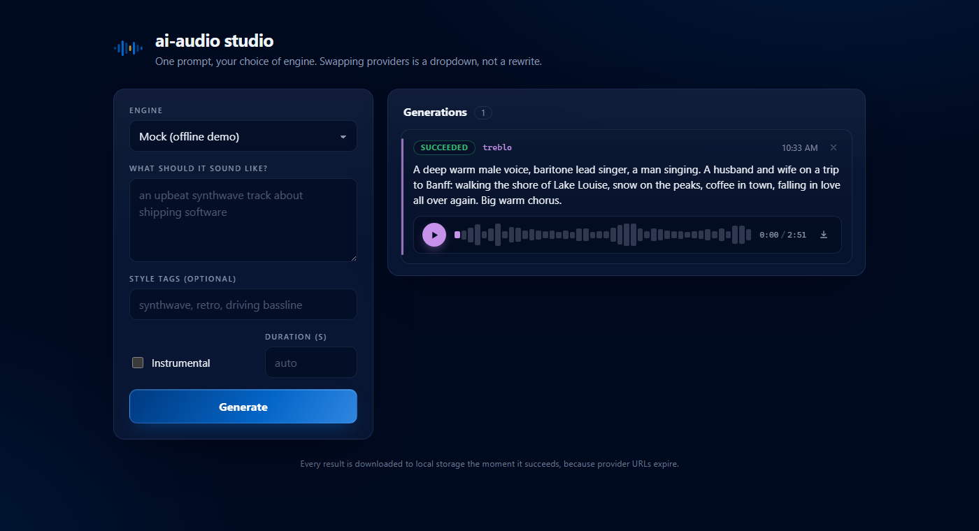Click the ai-audio studio title

pyautogui.click(x=214, y=41)
